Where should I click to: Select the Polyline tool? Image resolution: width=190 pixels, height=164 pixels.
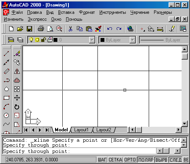click(6, 80)
